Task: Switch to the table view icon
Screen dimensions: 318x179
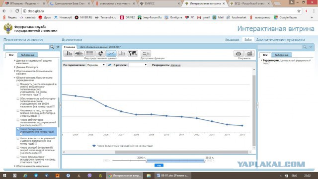Action: pos(89,53)
